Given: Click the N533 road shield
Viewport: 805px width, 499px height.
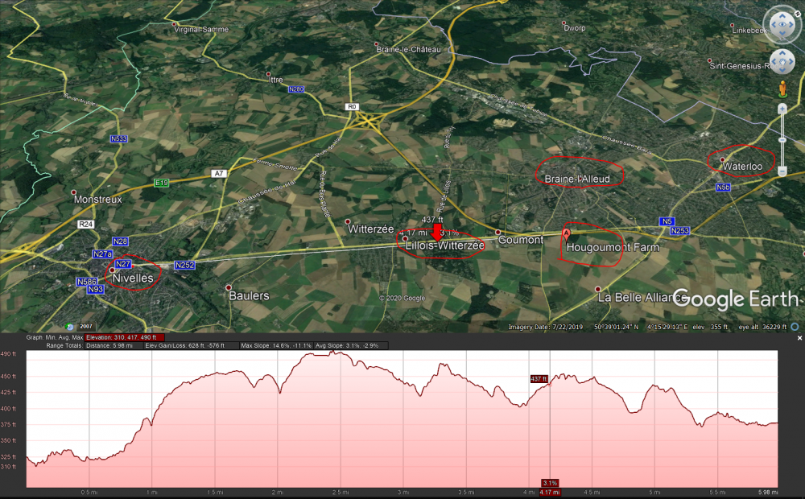Looking at the screenshot, I should click(x=119, y=138).
